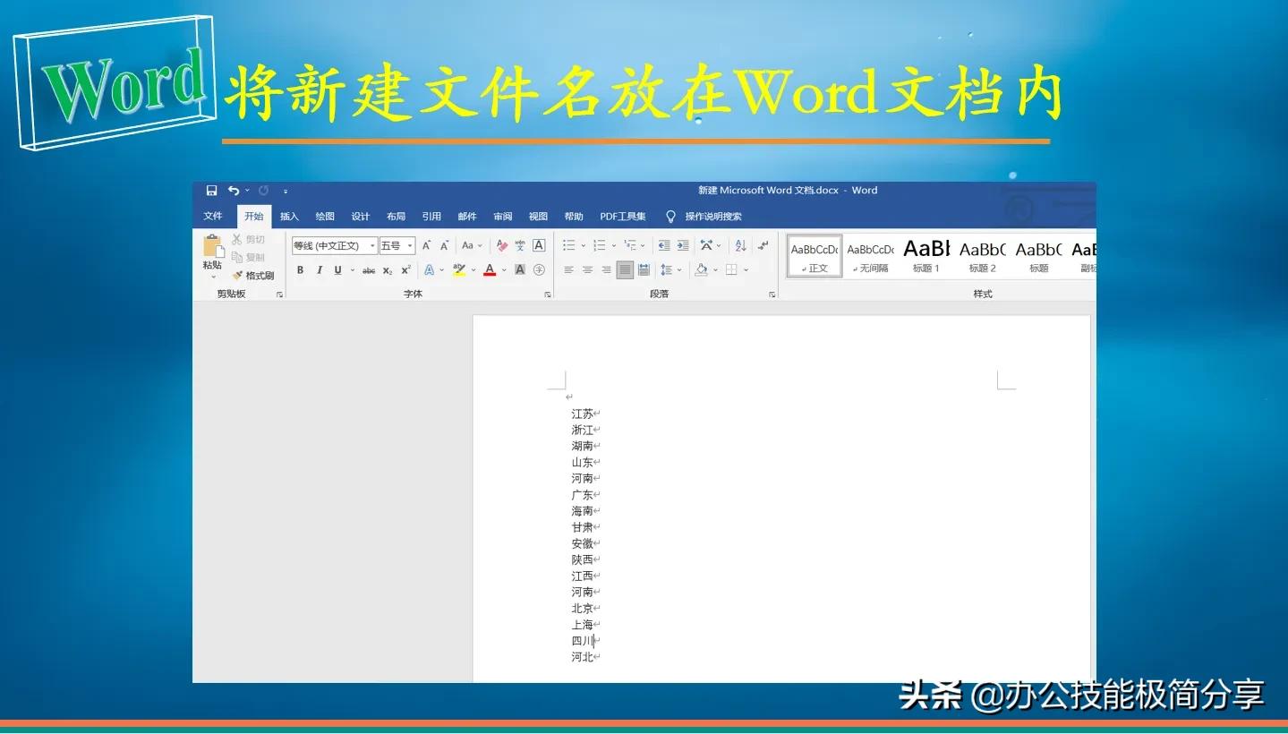Open the Aa change case menu
1288x734 pixels.
[472, 245]
